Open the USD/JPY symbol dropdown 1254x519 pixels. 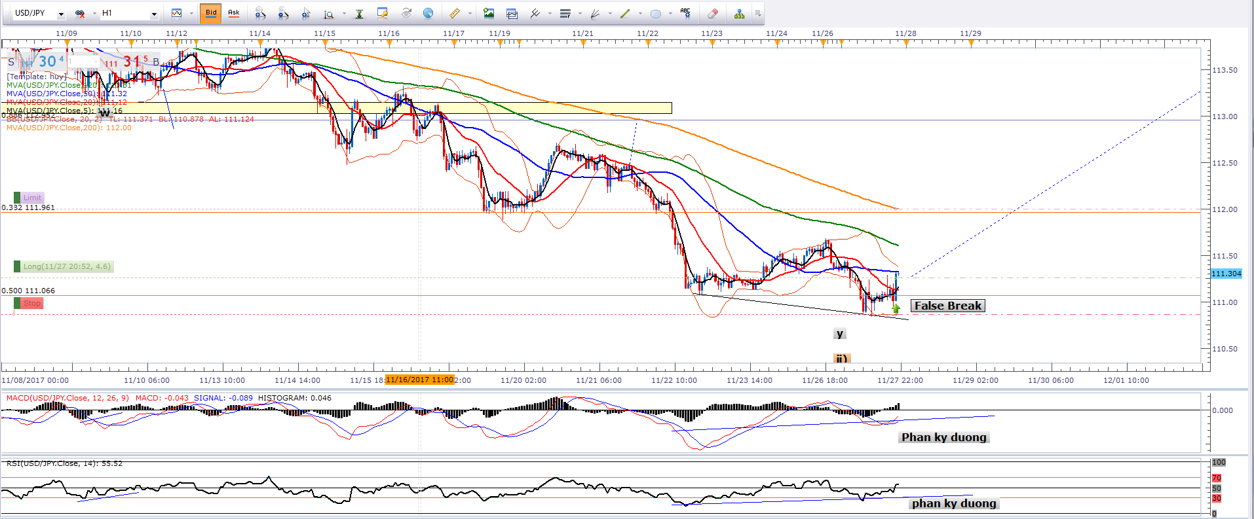coord(61,14)
